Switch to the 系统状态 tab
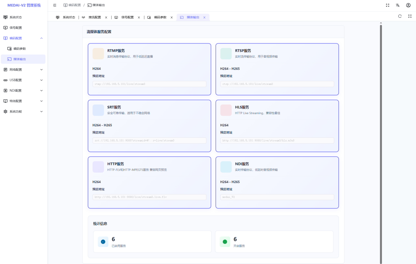The width and height of the screenshot is (416, 264). coord(66,17)
